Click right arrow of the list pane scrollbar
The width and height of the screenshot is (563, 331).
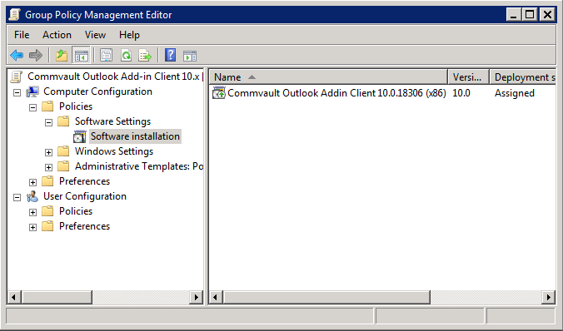pyautogui.click(x=548, y=297)
